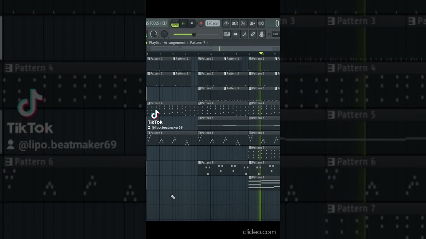Toggle link/multilink to controllers icon
This screenshot has width=426, height=239.
(253, 34)
